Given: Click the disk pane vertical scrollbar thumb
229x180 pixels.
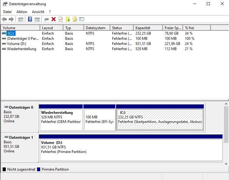Looking at the screenshot, I should point(226,124).
